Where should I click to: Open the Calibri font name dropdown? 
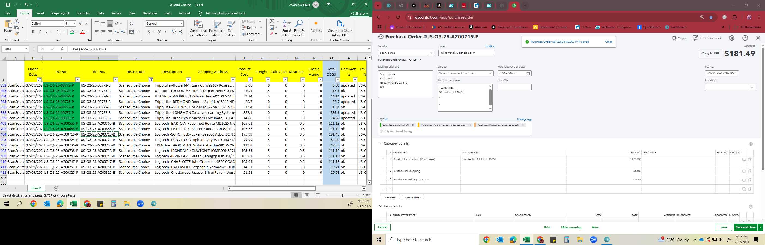coord(62,23)
